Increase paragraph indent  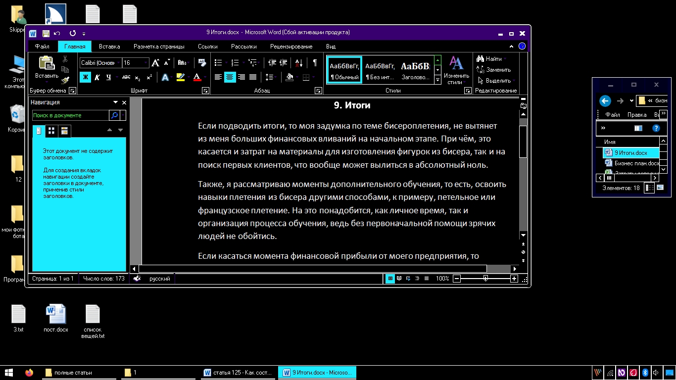(x=283, y=63)
